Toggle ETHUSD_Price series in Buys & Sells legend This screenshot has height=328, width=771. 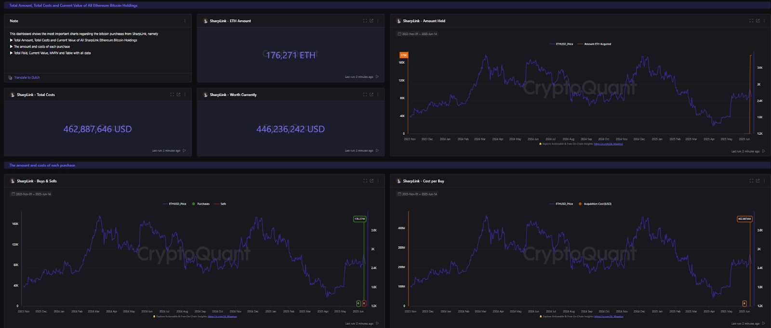tap(174, 204)
